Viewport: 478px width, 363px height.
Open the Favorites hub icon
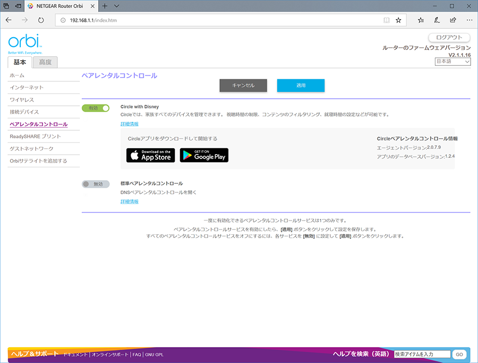click(421, 20)
